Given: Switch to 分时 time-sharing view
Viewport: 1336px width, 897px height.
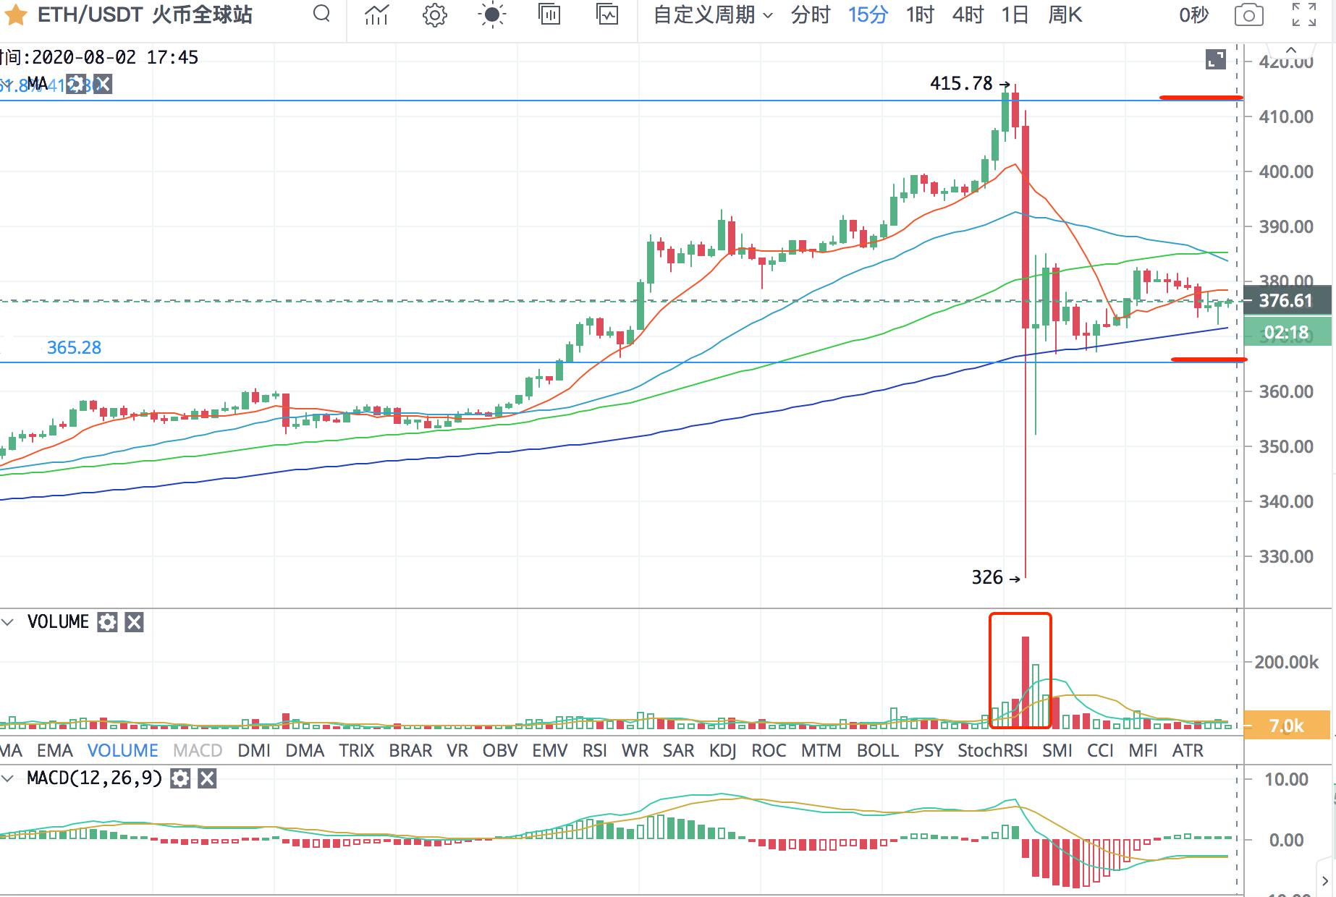Looking at the screenshot, I should coord(810,14).
